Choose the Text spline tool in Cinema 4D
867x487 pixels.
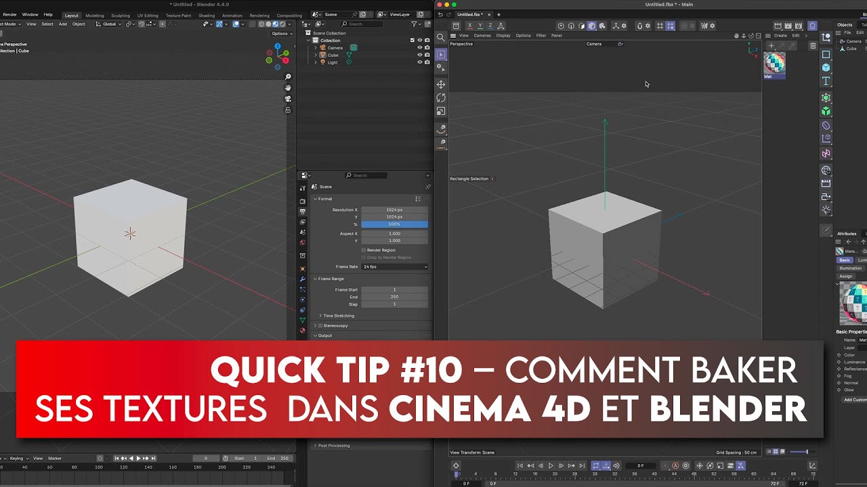(x=826, y=80)
